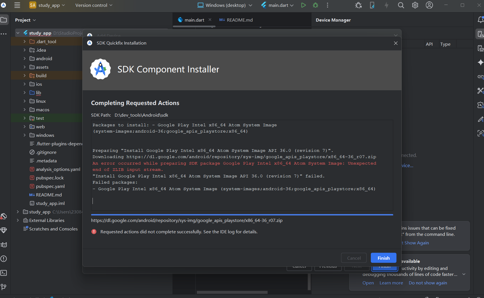Image resolution: width=484 pixels, height=298 pixels.
Task: Click the API column header in Device Manager
Action: click(429, 44)
